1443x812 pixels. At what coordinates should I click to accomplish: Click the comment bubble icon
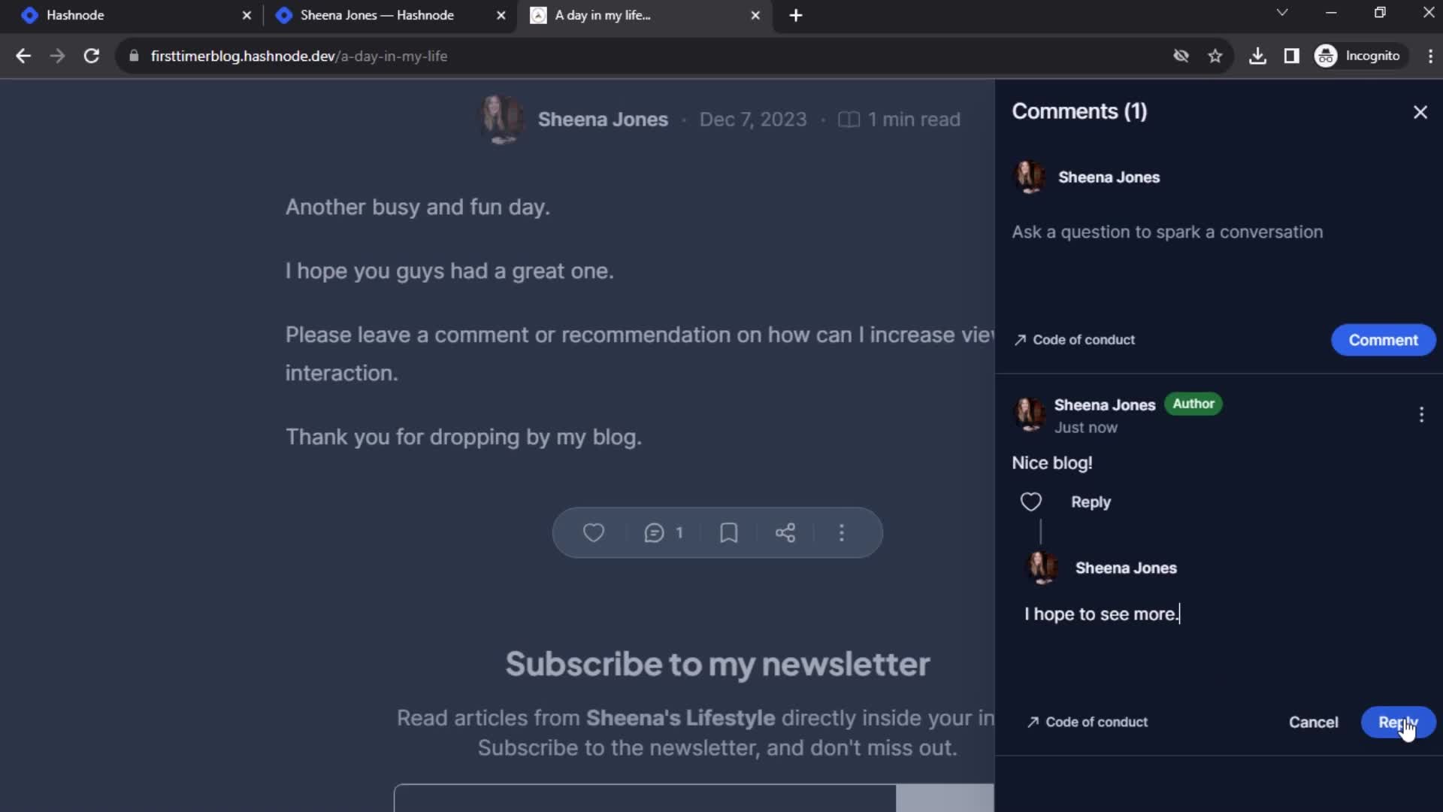(654, 532)
